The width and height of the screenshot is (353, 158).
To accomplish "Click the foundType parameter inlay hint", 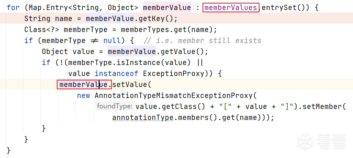I will pyautogui.click(x=114, y=106).
